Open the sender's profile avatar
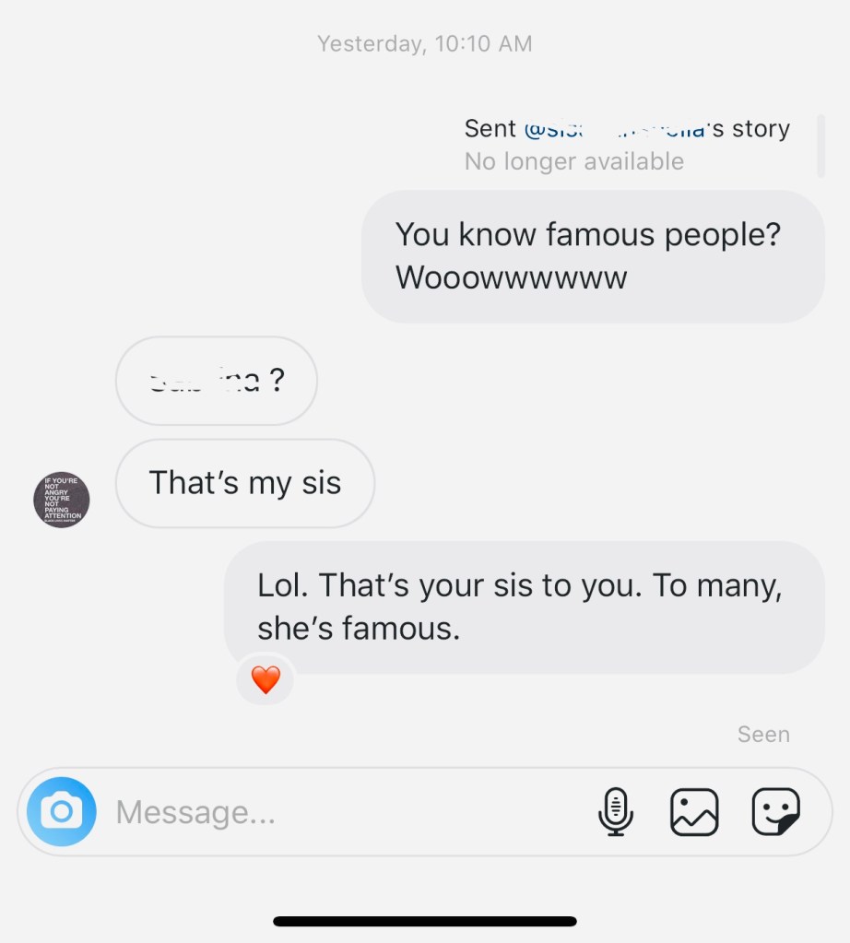This screenshot has width=850, height=943. [x=62, y=500]
